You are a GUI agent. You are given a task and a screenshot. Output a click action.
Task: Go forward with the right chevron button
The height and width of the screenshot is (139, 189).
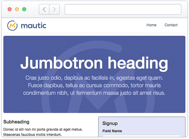54,9
